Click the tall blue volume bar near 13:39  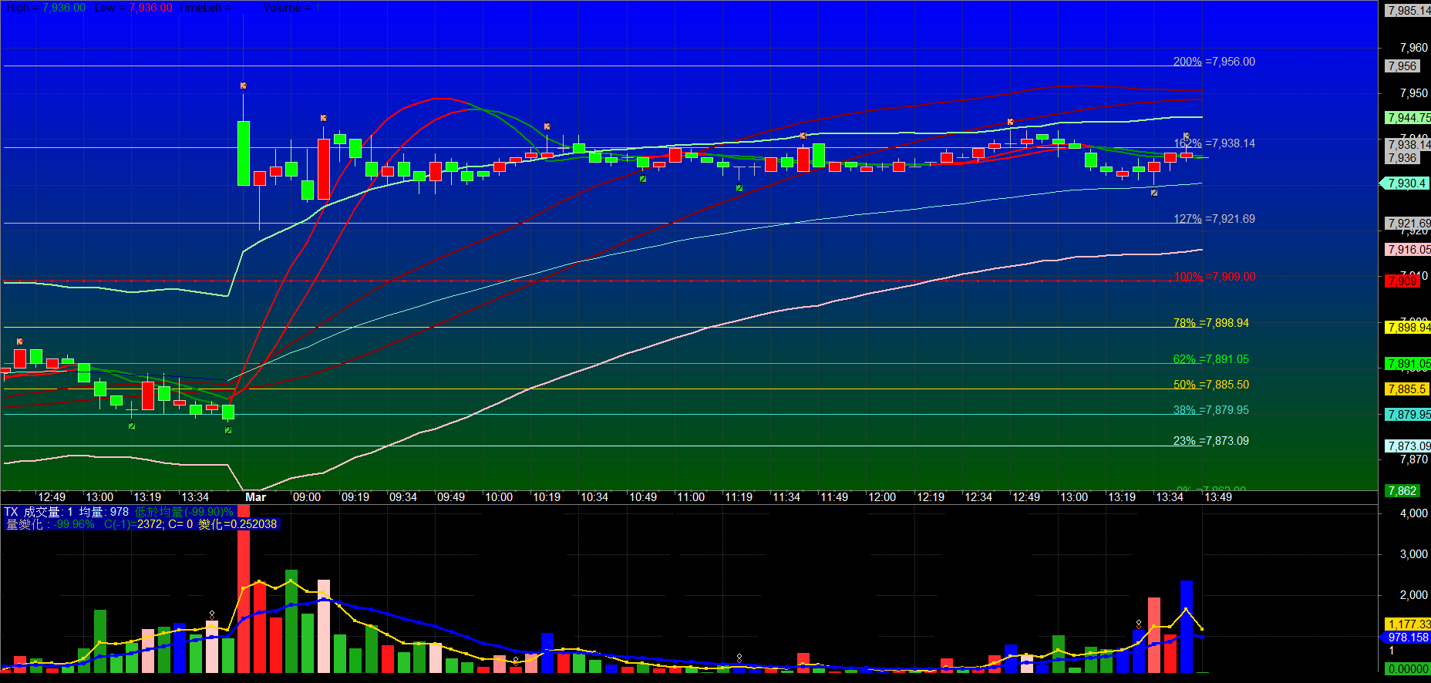[x=1187, y=627]
